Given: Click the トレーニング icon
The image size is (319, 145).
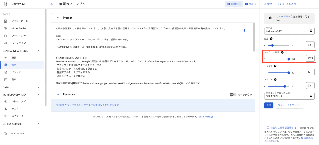Looking at the screenshot, I should coord(6,101).
